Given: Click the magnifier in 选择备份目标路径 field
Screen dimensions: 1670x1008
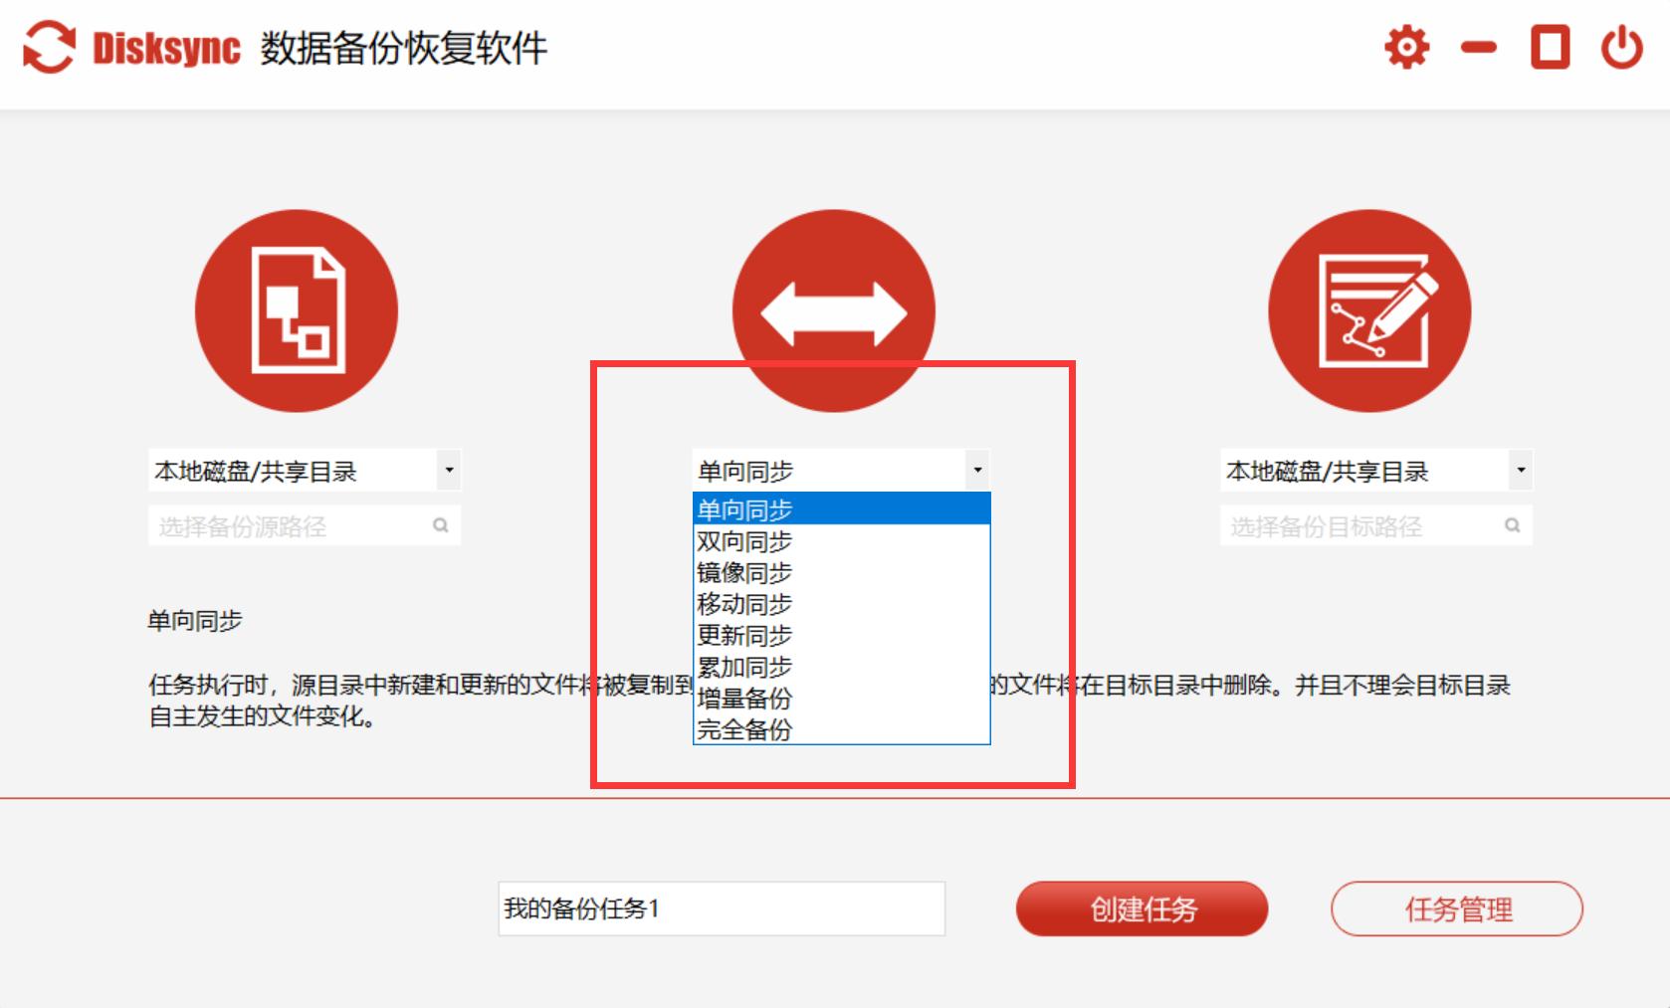Looking at the screenshot, I should pyautogui.click(x=1514, y=524).
